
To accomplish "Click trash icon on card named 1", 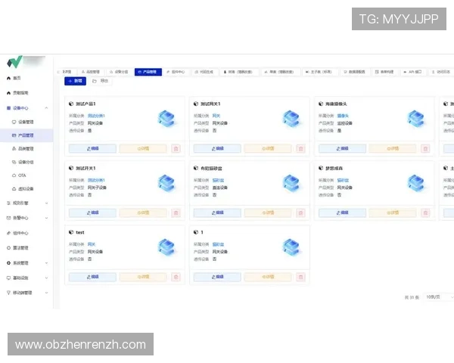I will click(300, 277).
